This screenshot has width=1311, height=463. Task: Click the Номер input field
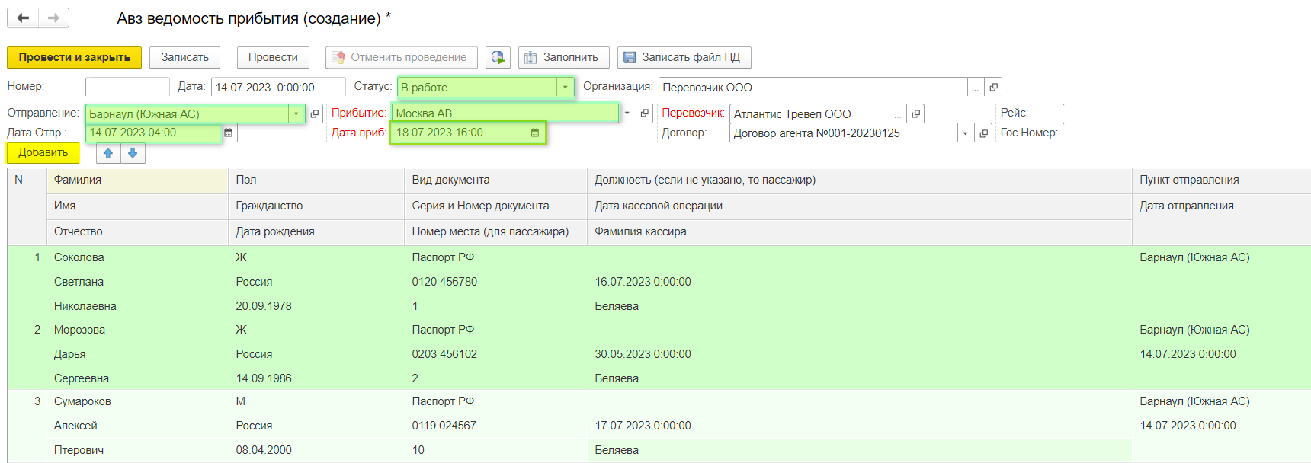[x=127, y=88]
